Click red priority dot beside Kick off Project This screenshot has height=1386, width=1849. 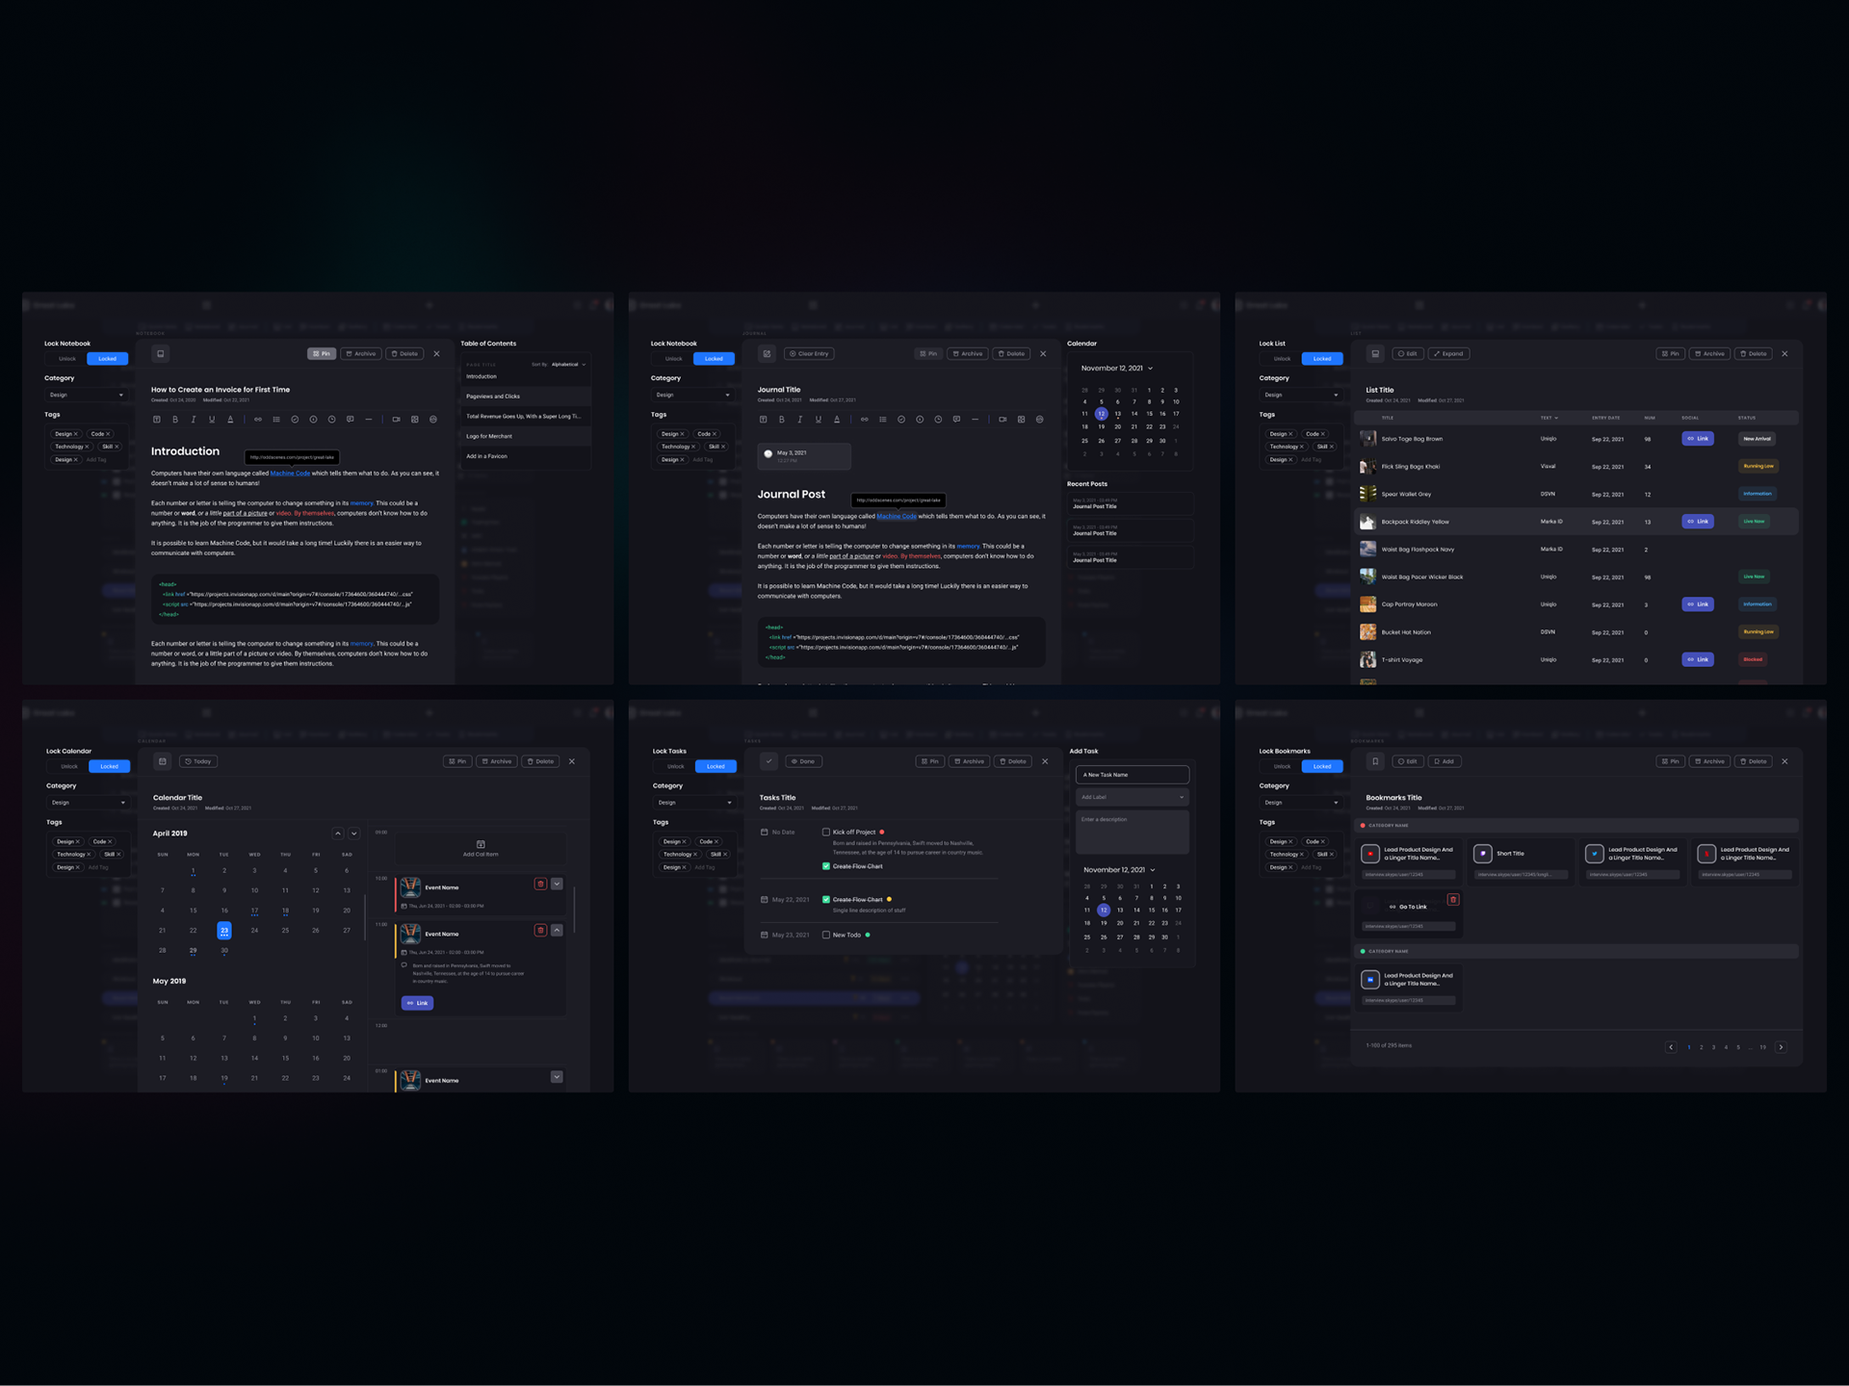pyautogui.click(x=881, y=832)
